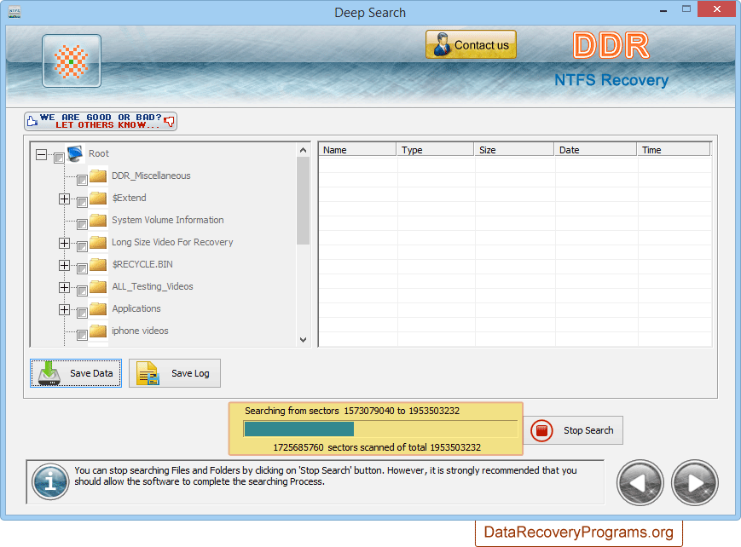
Task: Select the $Extend label
Action: click(129, 198)
